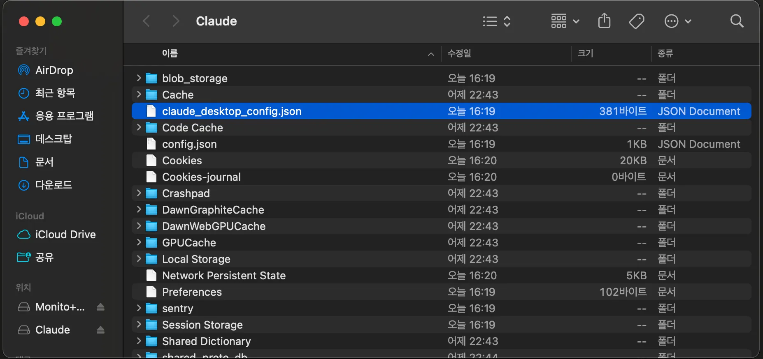Viewport: 763px width, 359px height.
Task: Expand the Code Cache folder
Action: pyautogui.click(x=139, y=127)
